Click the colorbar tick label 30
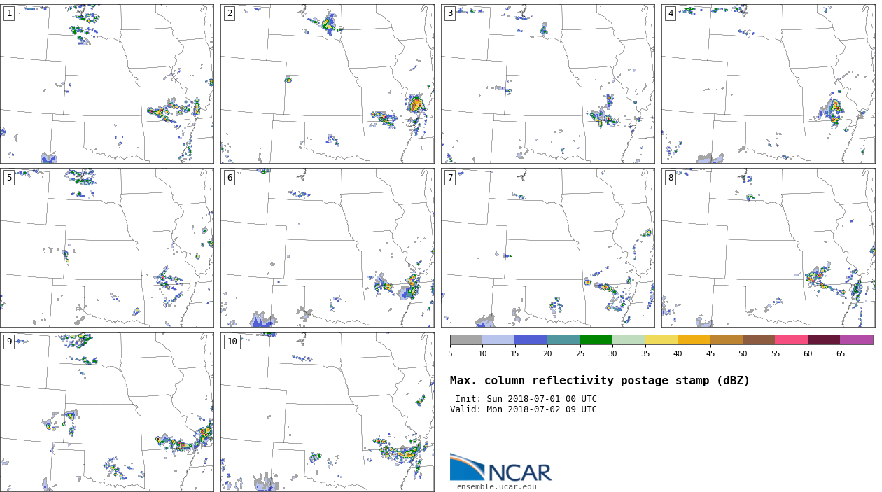Image resolution: width=882 pixels, height=492 pixels. click(x=612, y=353)
